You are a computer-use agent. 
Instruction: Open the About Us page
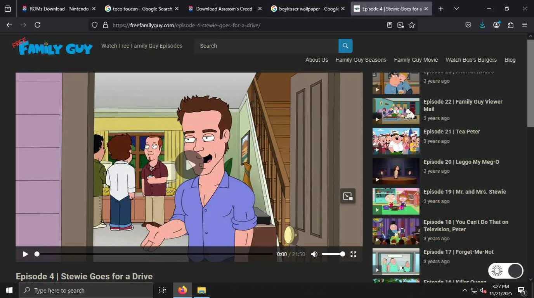(x=317, y=60)
